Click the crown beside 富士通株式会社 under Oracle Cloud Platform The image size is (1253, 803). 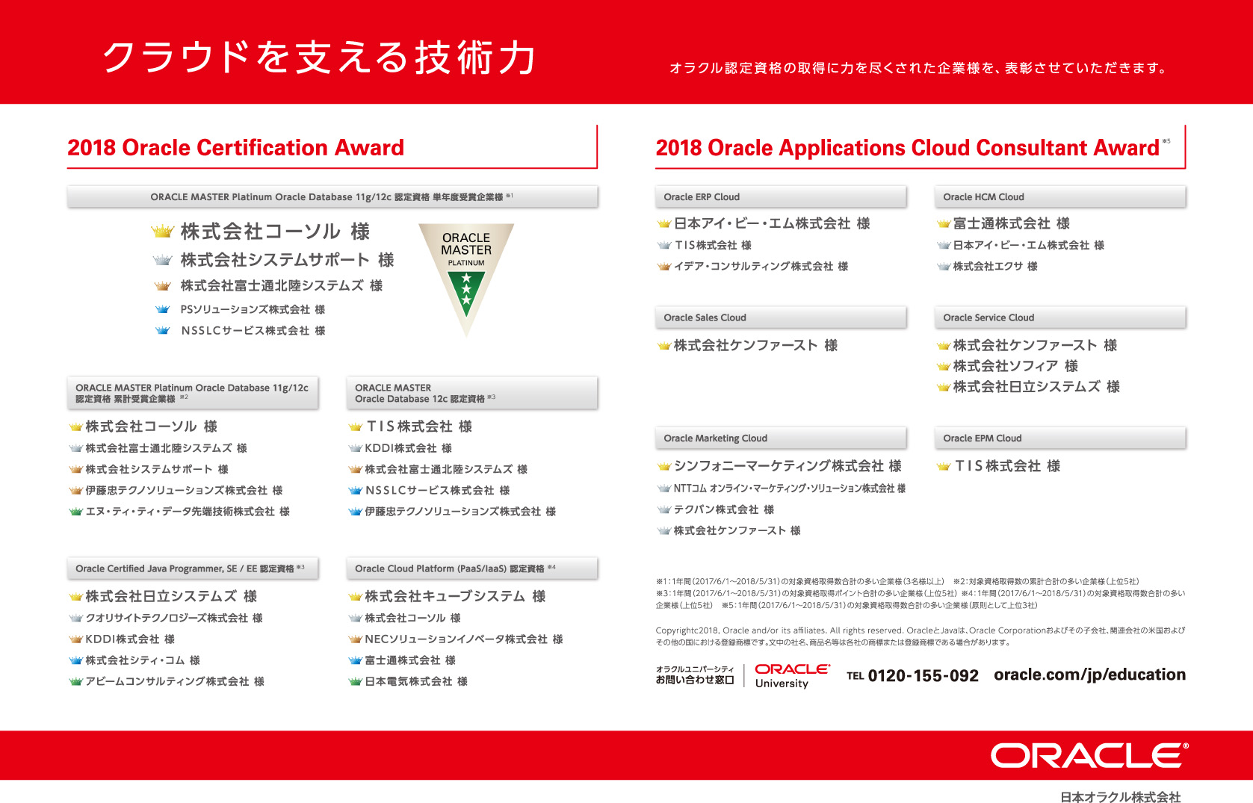[x=355, y=660]
